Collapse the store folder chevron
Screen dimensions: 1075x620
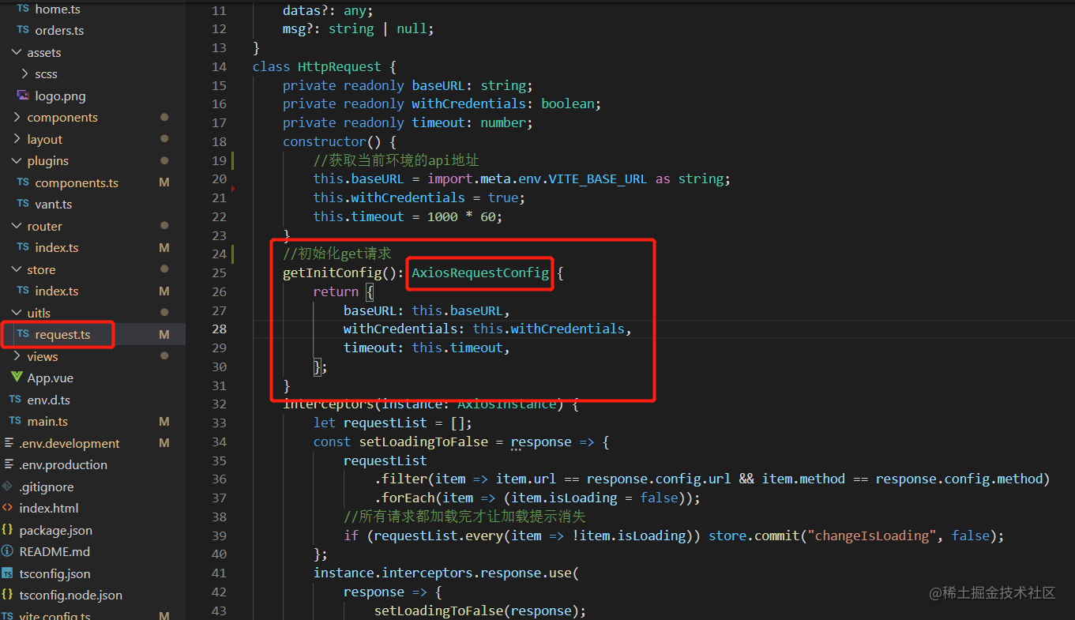[17, 269]
